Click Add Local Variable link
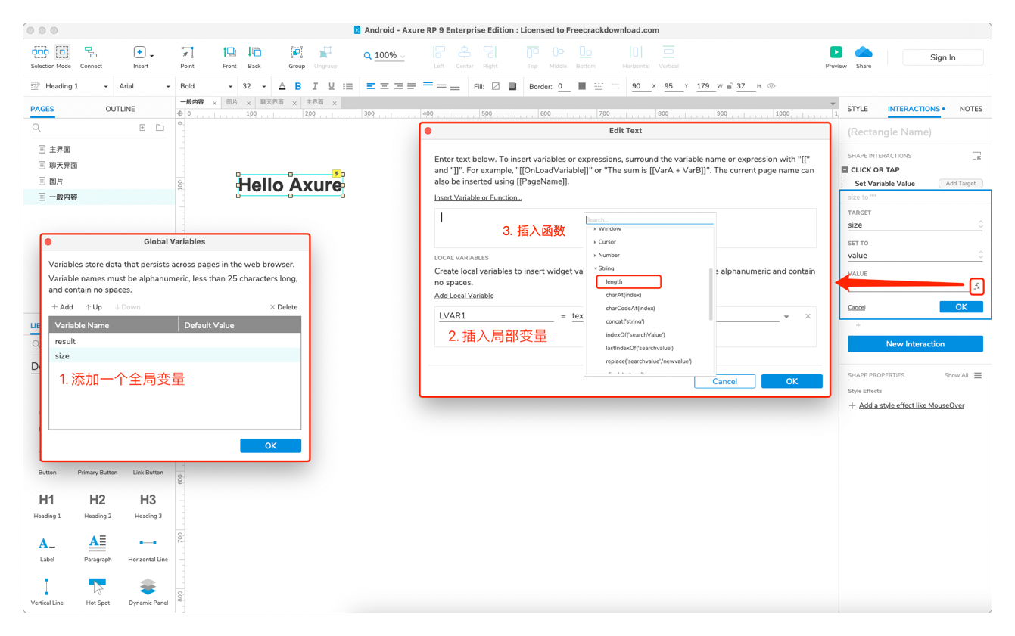Screen dimensions: 1015x636 pos(464,296)
